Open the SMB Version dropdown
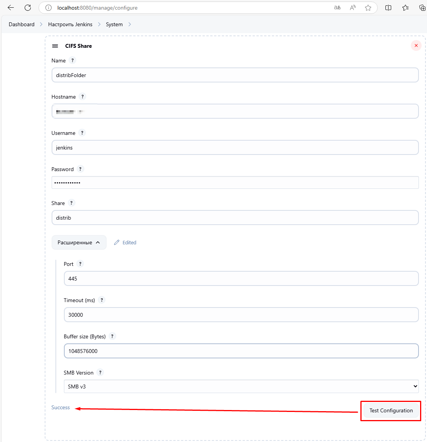The height and width of the screenshot is (442, 427). [x=241, y=387]
